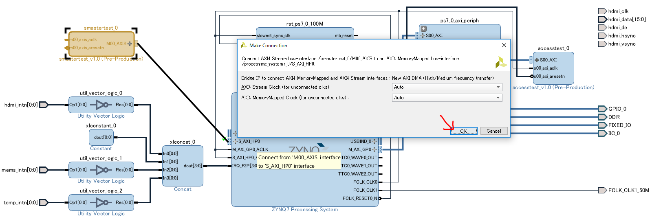Open the AXI4 Stream Clock dropdown
The image size is (652, 217).
[447, 87]
